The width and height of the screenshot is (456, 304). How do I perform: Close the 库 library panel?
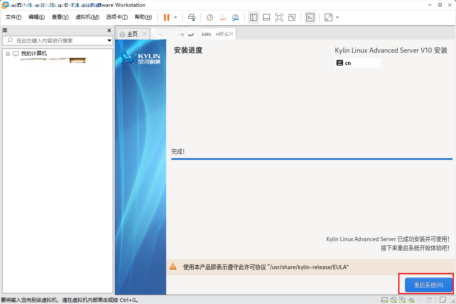pyautogui.click(x=109, y=31)
